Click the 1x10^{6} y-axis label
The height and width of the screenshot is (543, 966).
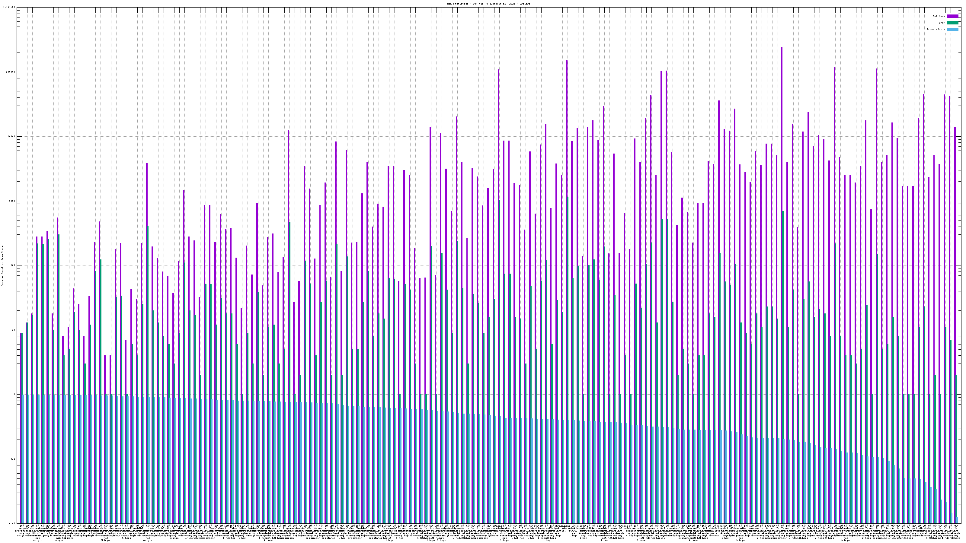pos(9,7)
